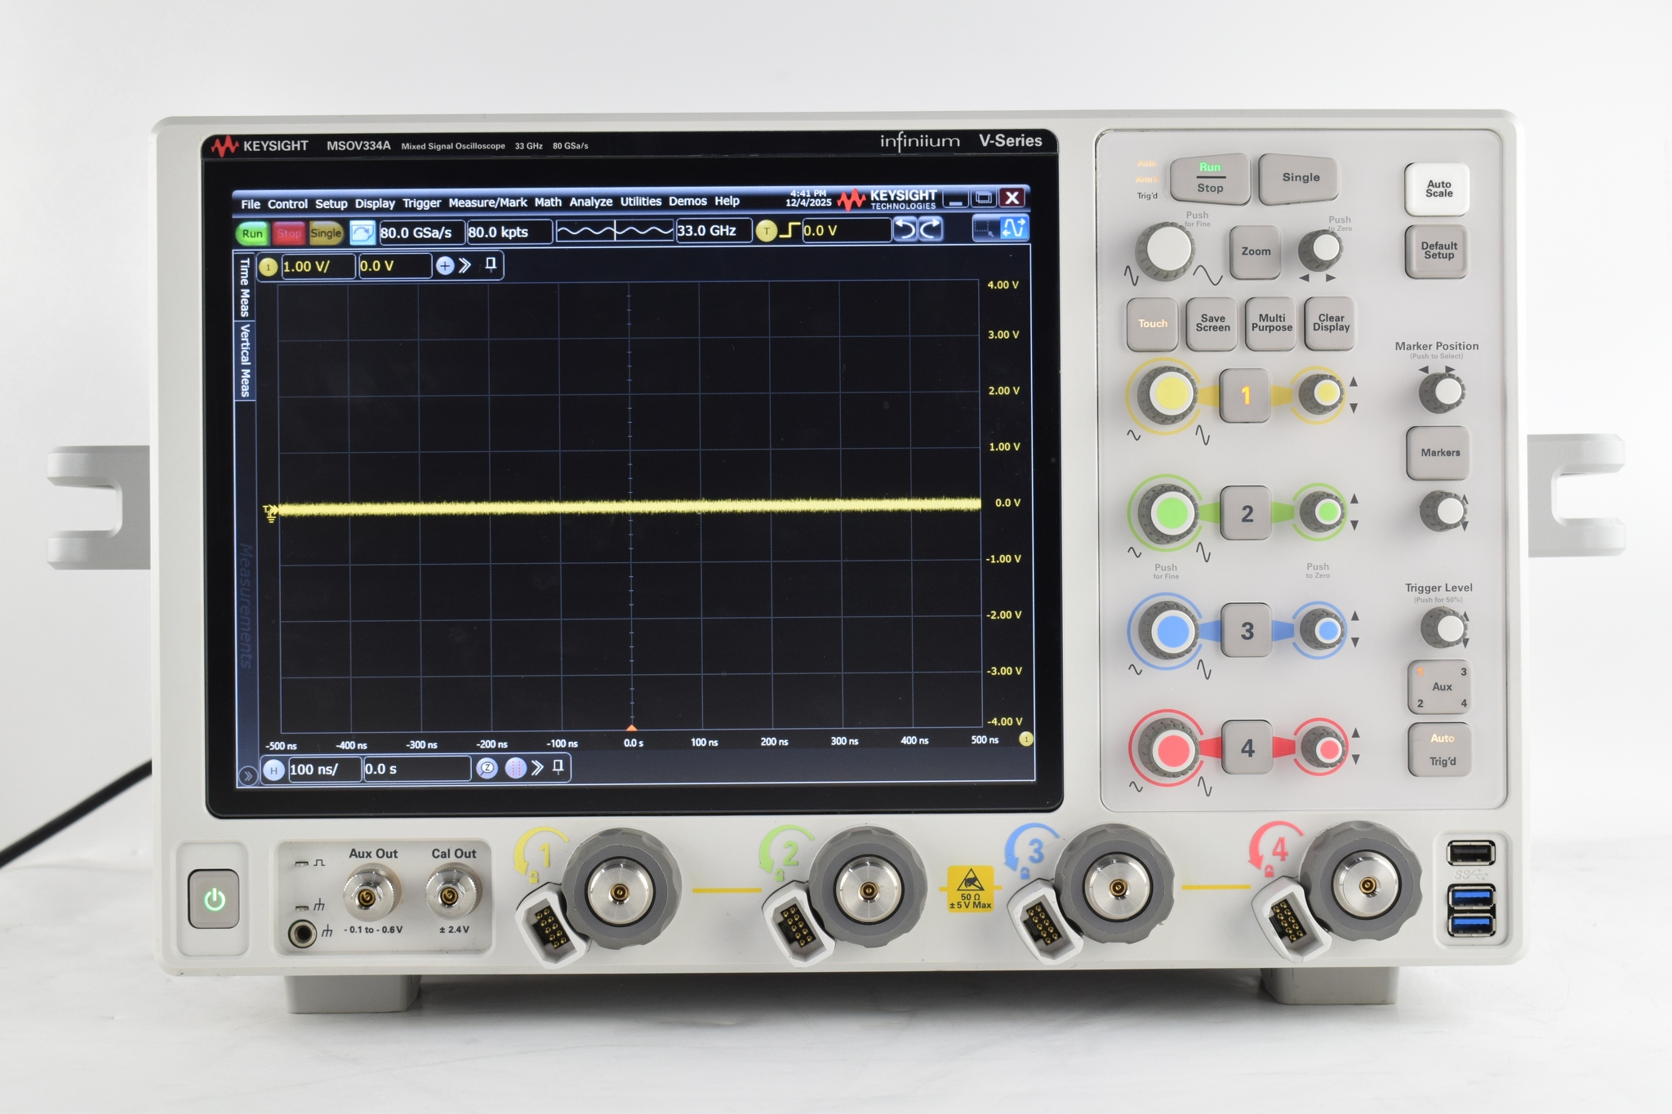Click the yellow 1 badge below voltage axis
The image size is (1672, 1114).
click(x=1026, y=739)
